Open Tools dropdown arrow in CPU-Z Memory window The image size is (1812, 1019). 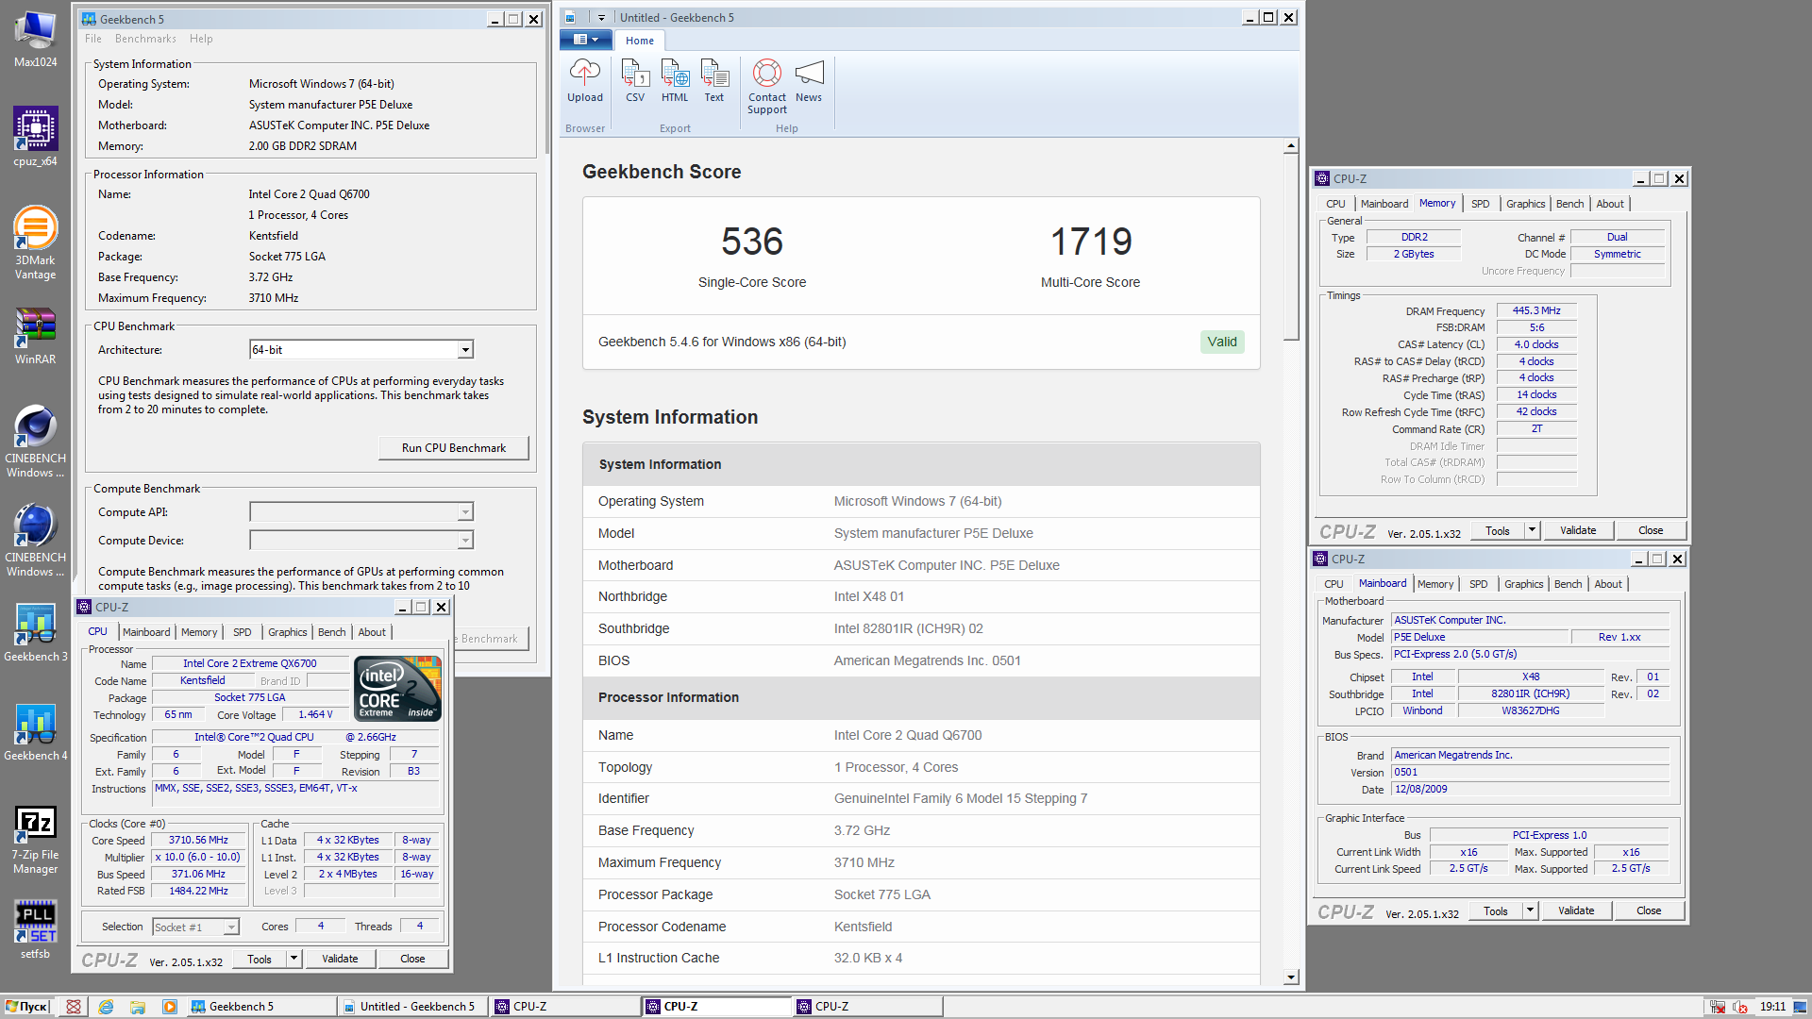[x=1532, y=530]
